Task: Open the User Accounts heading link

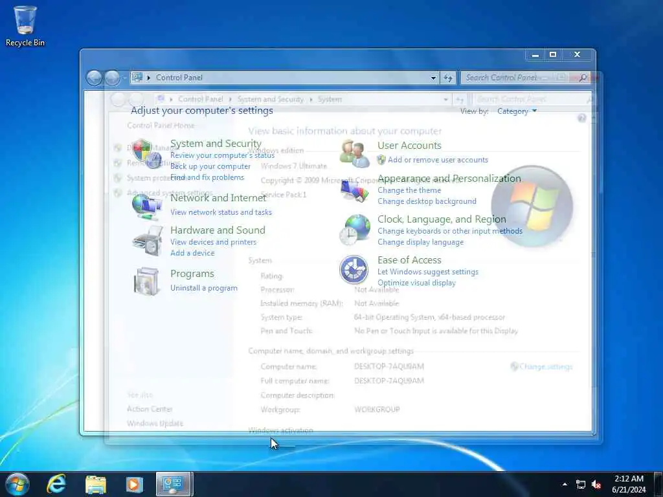Action: [409, 145]
